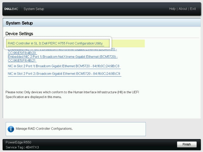
Task: Open the RAID Controller PERC H755 Configuration Utility
Action: click(x=55, y=43)
